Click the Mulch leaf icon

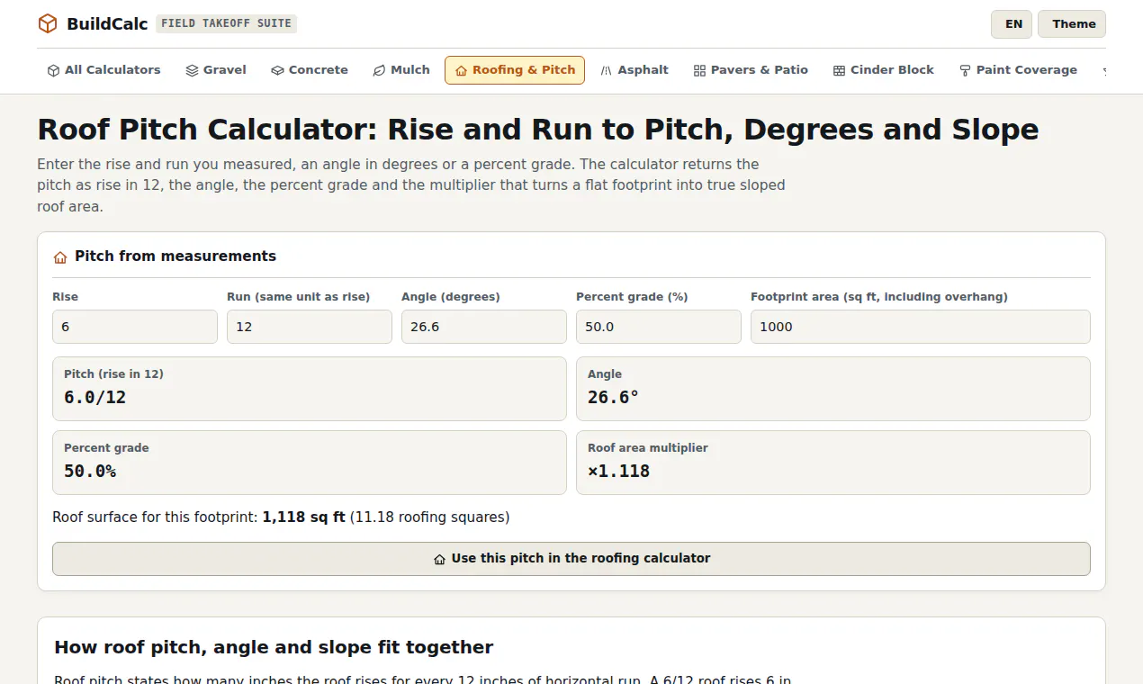click(x=379, y=70)
